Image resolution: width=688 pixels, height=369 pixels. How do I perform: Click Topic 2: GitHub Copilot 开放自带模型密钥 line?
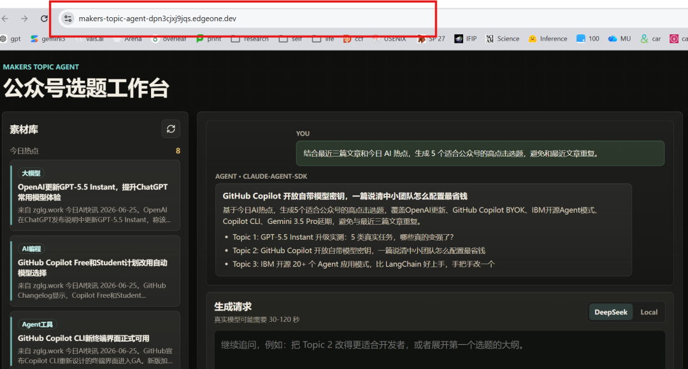pos(359,251)
